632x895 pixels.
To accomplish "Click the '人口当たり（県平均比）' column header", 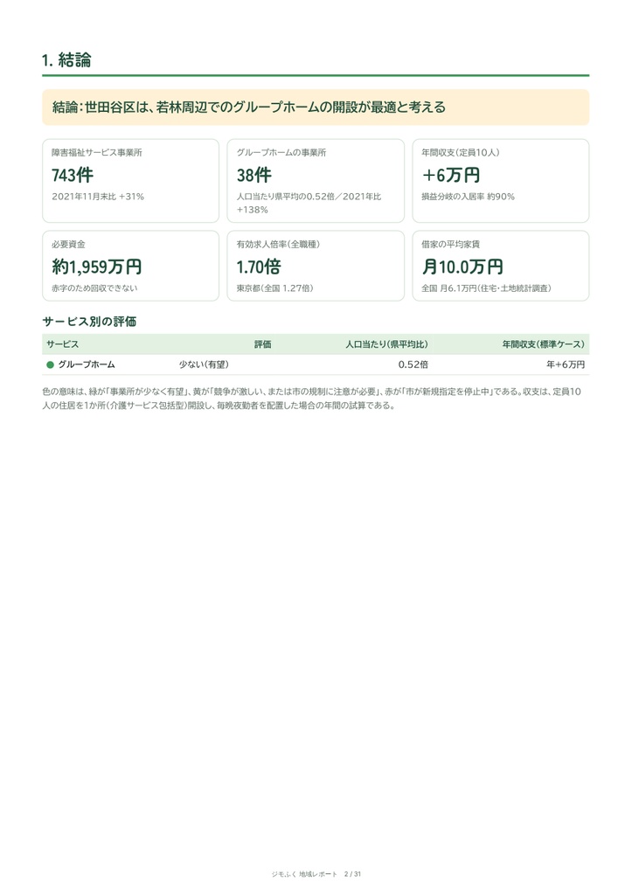I will 386,344.
